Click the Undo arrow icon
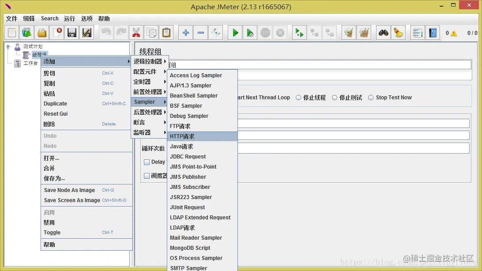The width and height of the screenshot is (482, 271). [x=106, y=33]
